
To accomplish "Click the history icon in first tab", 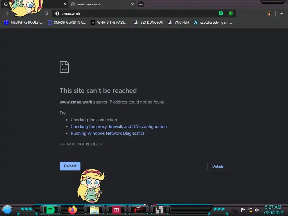I will pos(6,4).
